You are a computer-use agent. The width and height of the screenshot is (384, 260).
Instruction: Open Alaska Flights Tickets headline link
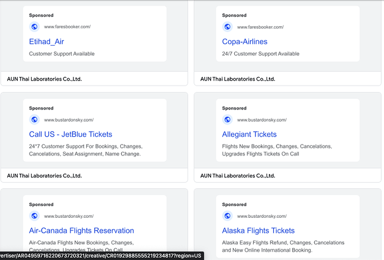(258, 231)
